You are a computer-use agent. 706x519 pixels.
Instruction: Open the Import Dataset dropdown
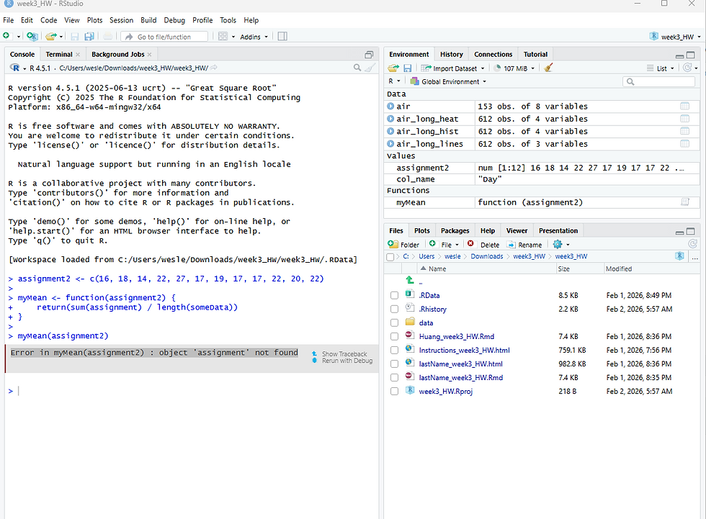click(452, 68)
